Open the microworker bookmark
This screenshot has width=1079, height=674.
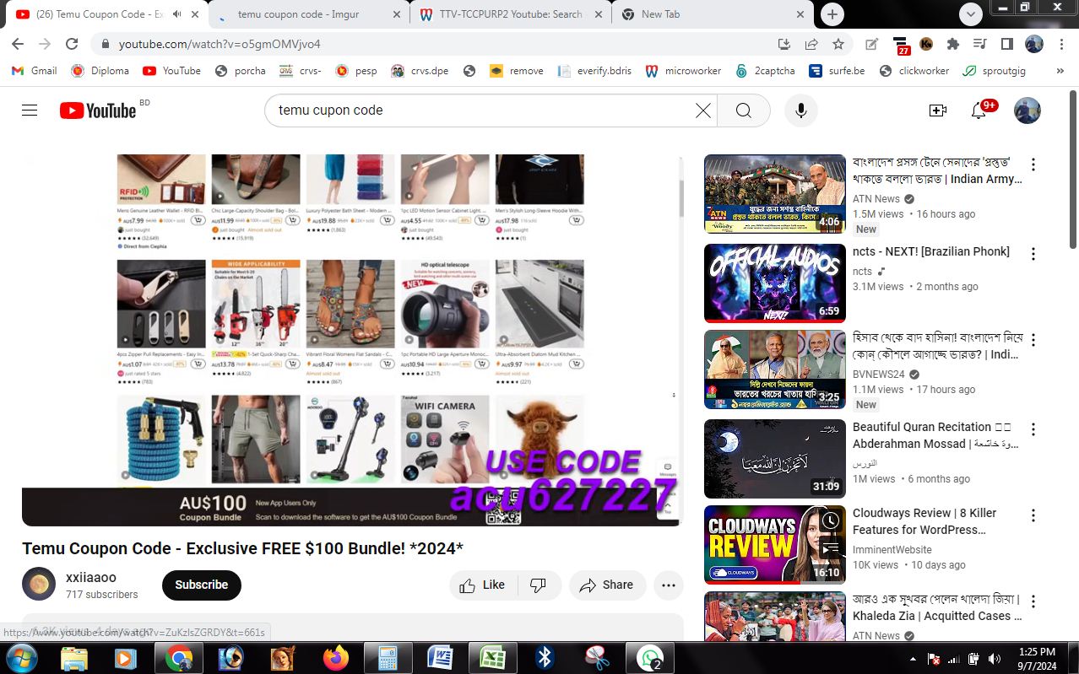[x=683, y=71]
